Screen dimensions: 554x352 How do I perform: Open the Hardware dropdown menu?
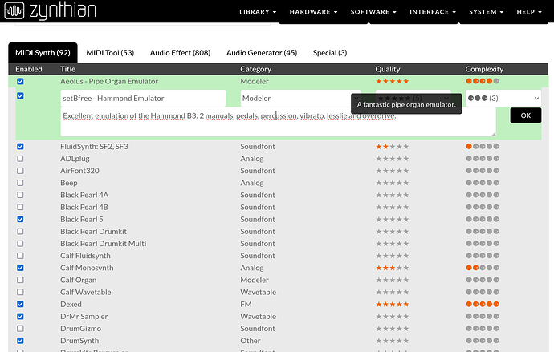(313, 12)
